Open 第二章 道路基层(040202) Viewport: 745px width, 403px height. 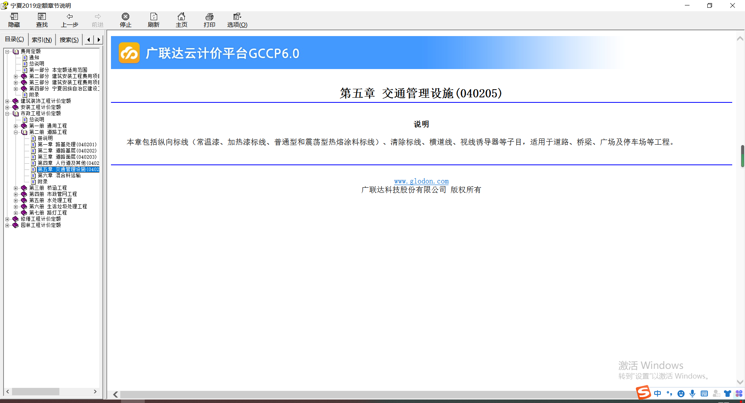click(67, 150)
